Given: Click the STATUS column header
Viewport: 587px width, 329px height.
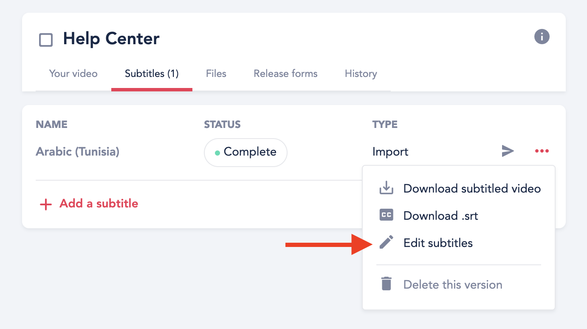Looking at the screenshot, I should tap(222, 125).
